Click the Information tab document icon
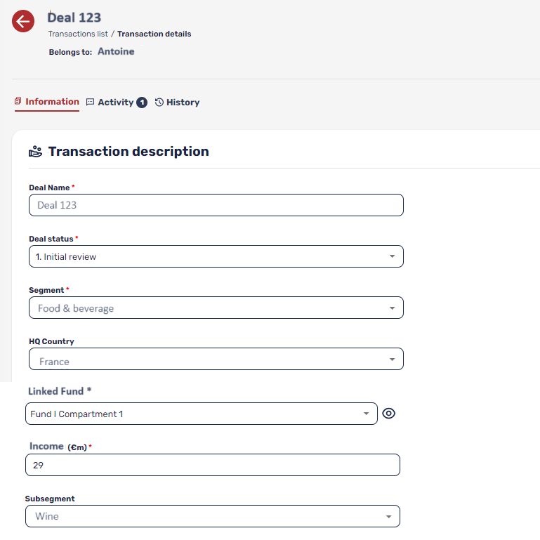Image resolution: width=540 pixels, height=540 pixels. [x=18, y=102]
